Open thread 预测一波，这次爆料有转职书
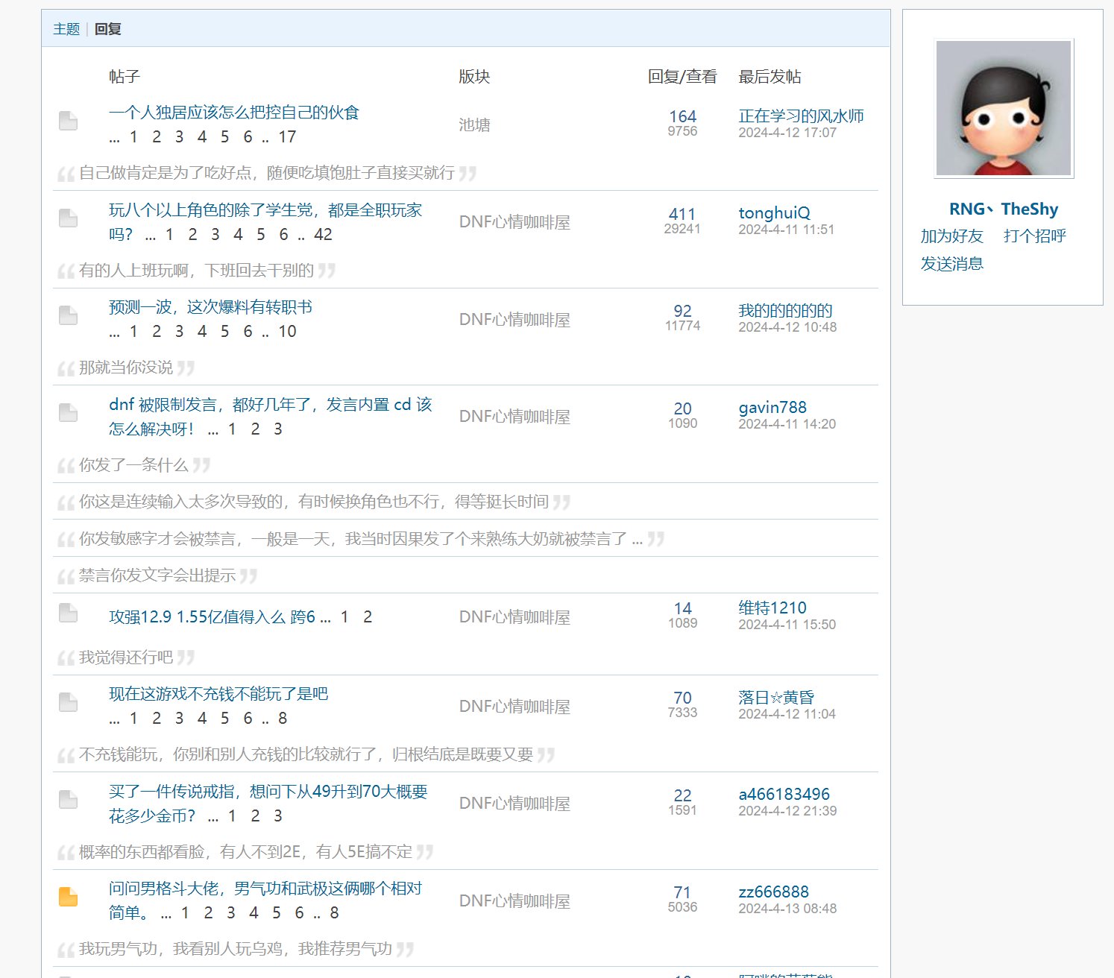 click(x=210, y=307)
